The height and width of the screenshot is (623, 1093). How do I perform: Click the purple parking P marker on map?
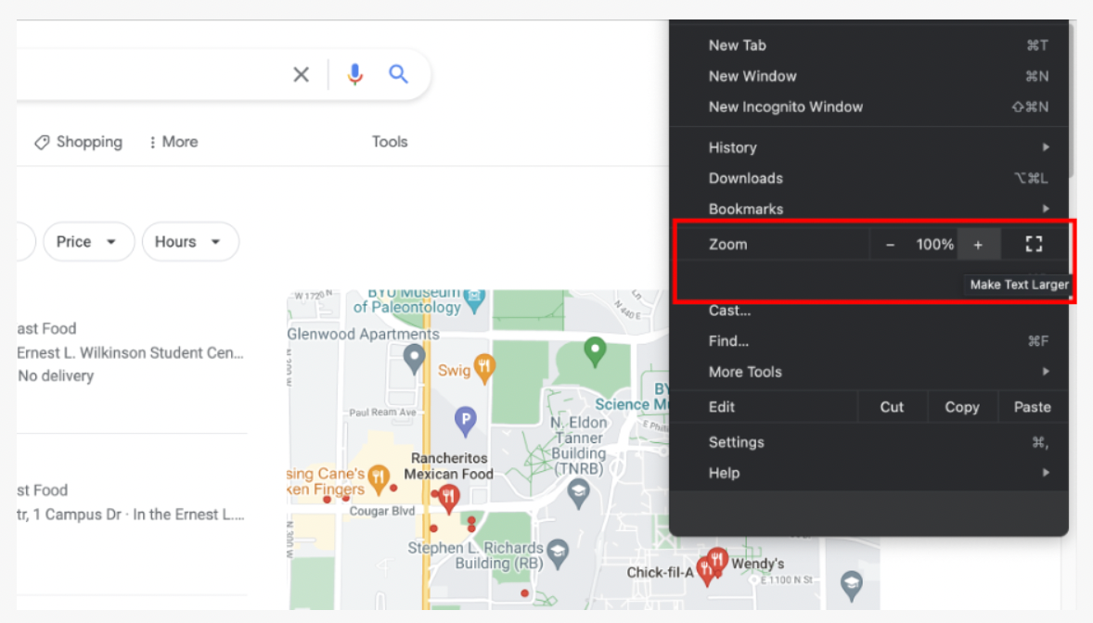tap(465, 421)
